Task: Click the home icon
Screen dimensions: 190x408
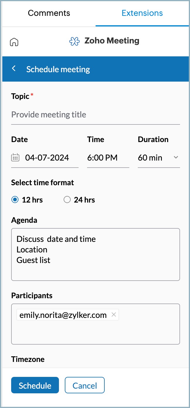Action: coord(14,42)
